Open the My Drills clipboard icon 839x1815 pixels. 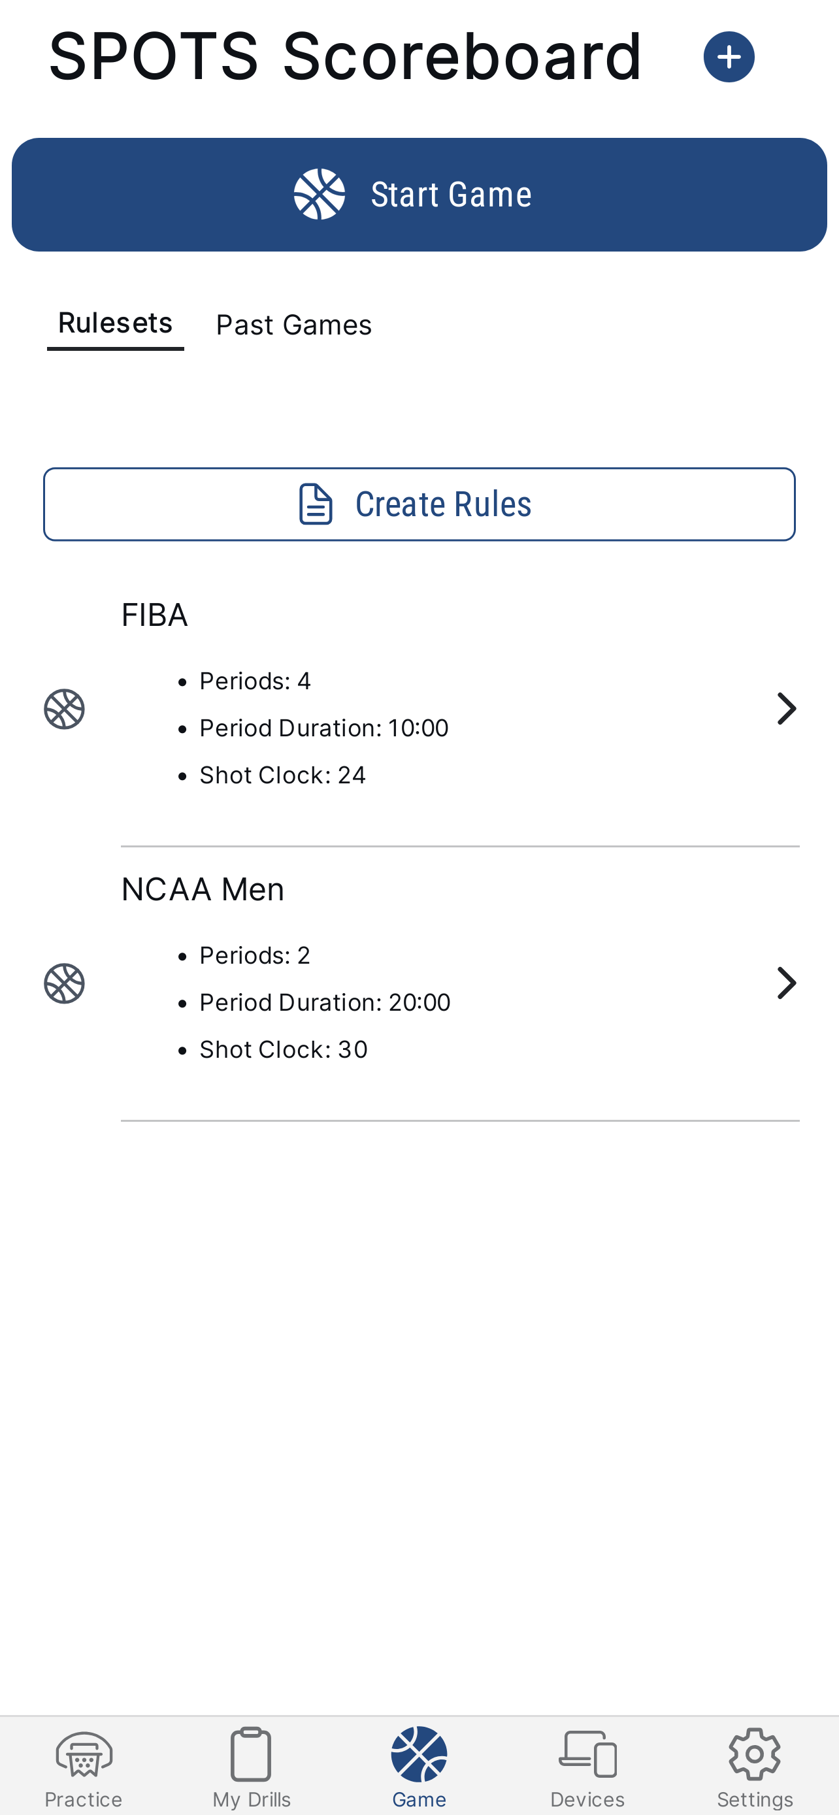252,1754
